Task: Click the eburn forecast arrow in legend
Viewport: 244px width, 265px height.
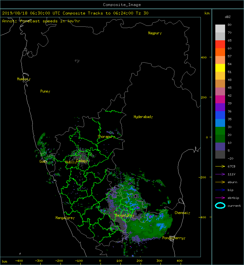Action: tap(220, 182)
